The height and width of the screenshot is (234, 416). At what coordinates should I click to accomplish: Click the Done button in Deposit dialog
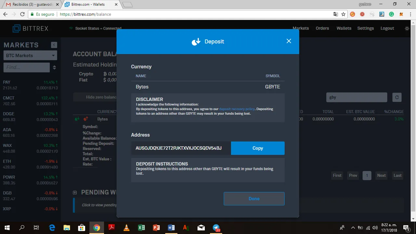(254, 199)
